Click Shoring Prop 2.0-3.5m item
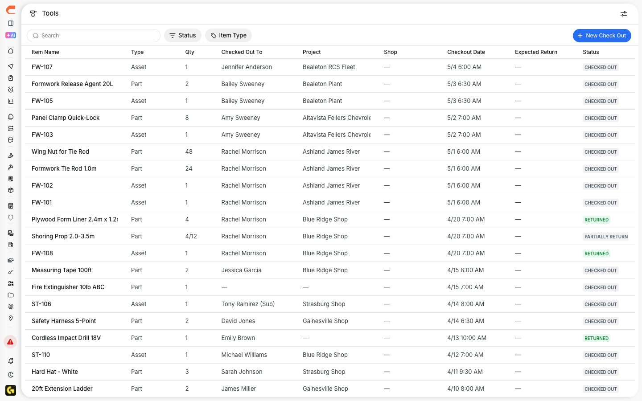This screenshot has width=642, height=401. pos(63,236)
